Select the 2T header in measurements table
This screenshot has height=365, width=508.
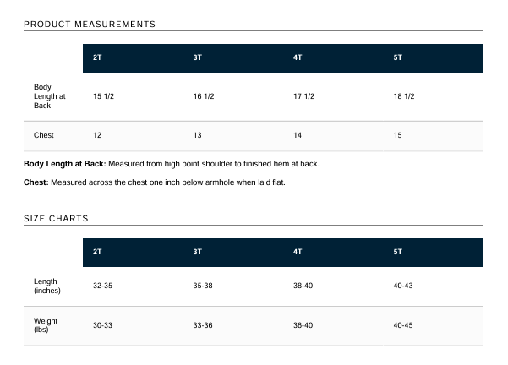tap(97, 57)
